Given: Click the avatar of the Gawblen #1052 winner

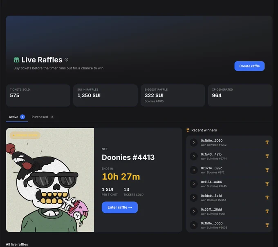Looking at the screenshot, I should click(x=194, y=142).
